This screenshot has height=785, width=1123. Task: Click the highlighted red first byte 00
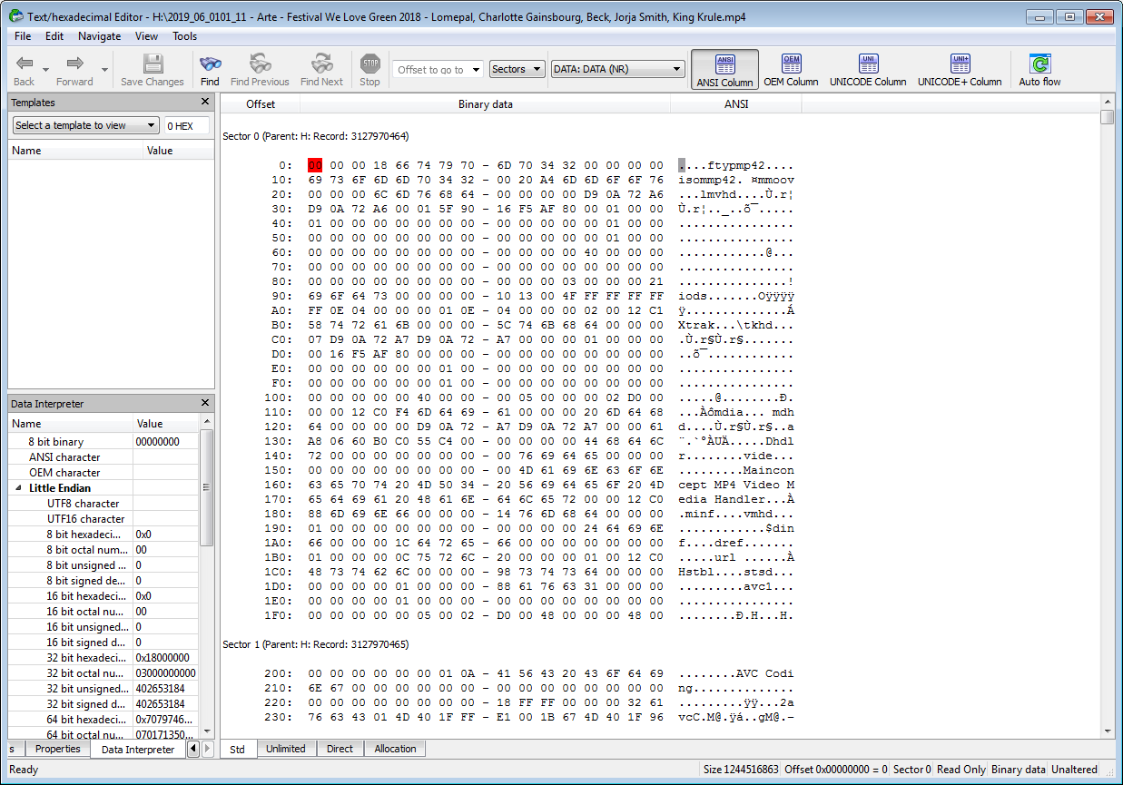(x=315, y=165)
